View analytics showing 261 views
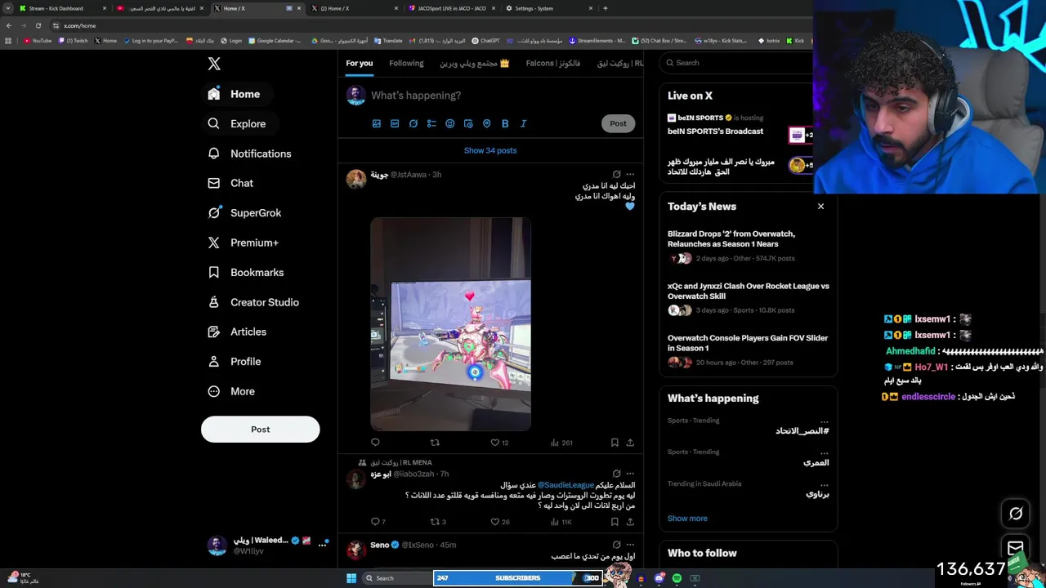The width and height of the screenshot is (1046, 588). (x=561, y=443)
